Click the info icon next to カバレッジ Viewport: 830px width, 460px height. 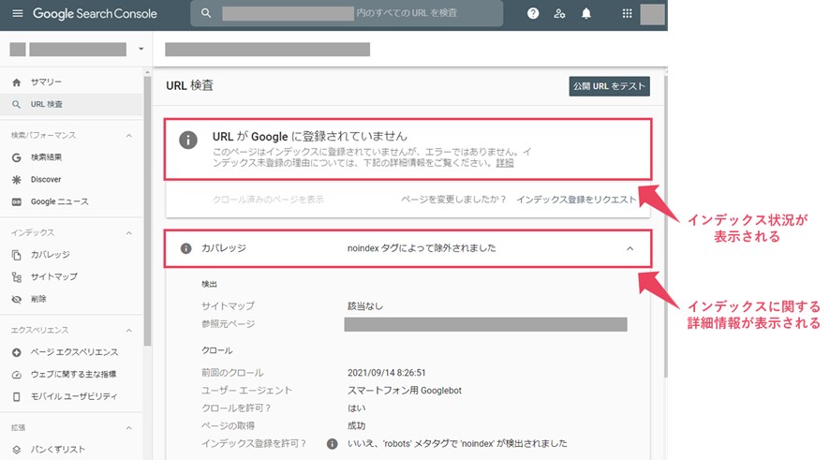click(x=185, y=248)
